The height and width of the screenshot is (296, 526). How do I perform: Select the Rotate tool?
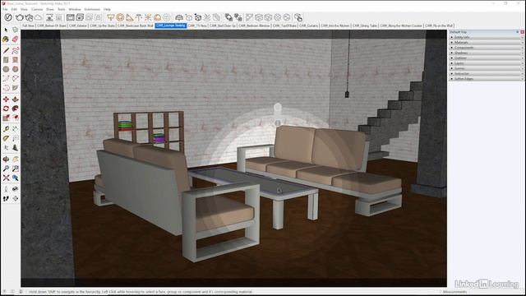[6, 109]
